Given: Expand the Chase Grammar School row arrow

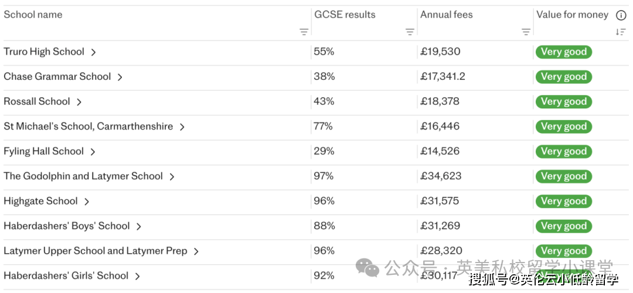Looking at the screenshot, I should point(120,77).
